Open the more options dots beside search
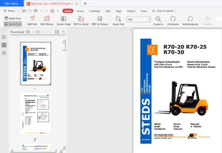Screen dimensions: 222x153 pyautogui.click(x=175, y=11)
